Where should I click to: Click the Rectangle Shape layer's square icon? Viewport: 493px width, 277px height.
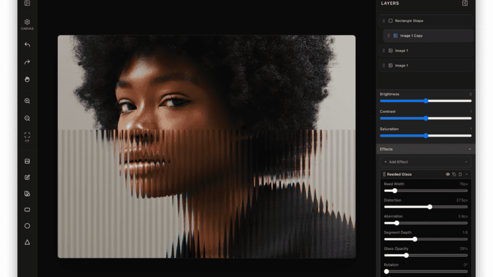[x=391, y=21]
